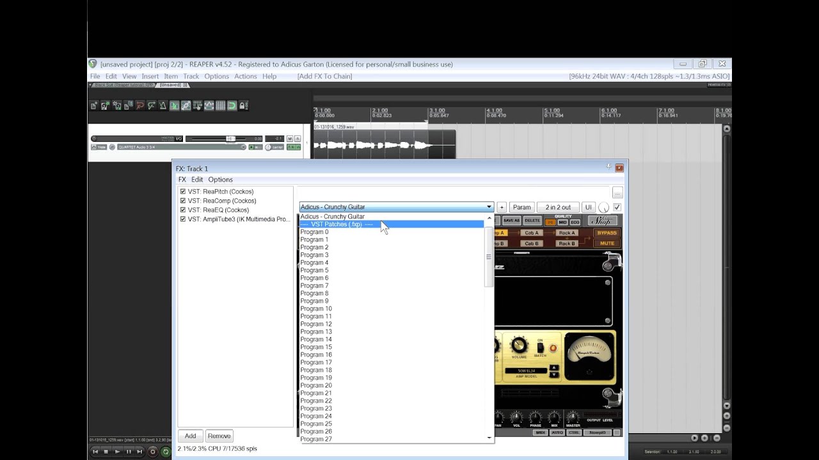
Task: Open track 1 green FX button
Action: click(x=291, y=147)
